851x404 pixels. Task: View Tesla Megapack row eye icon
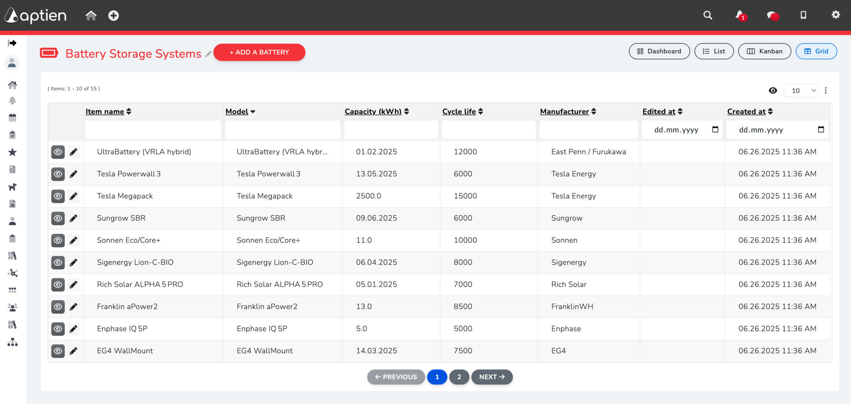click(58, 196)
